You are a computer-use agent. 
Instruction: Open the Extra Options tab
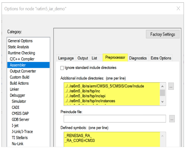tap(161, 58)
